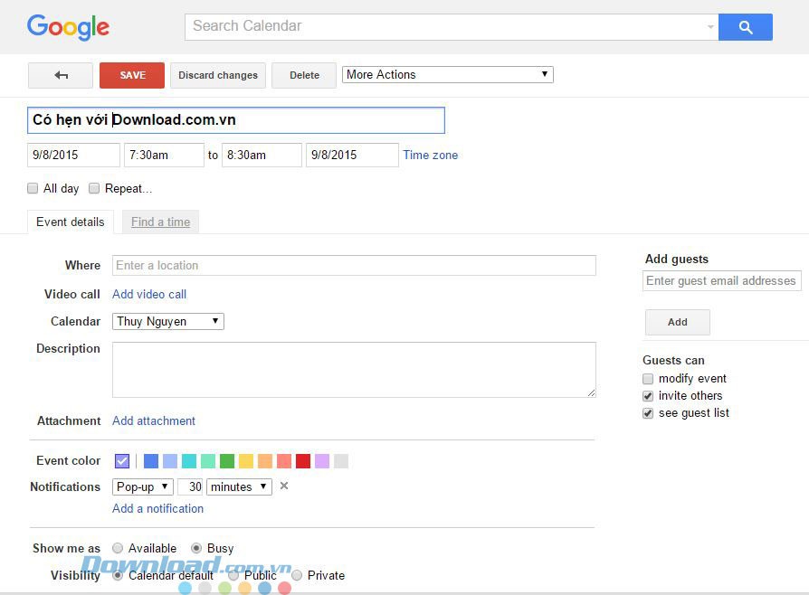Uncheck the invite others permission
809x595 pixels.
tap(648, 395)
